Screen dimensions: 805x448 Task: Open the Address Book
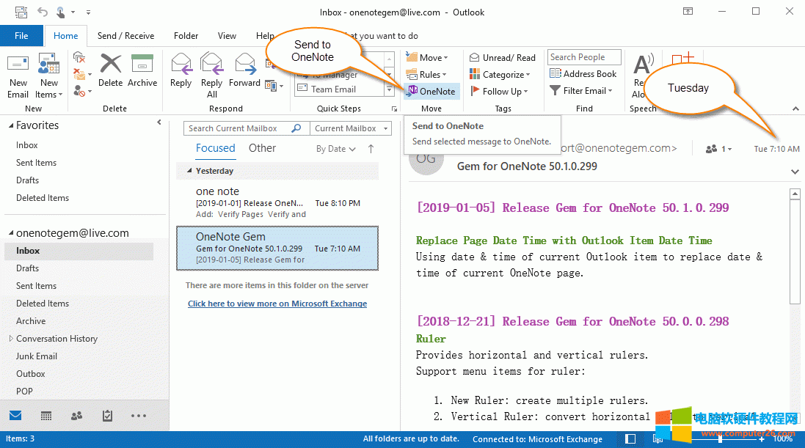point(583,73)
